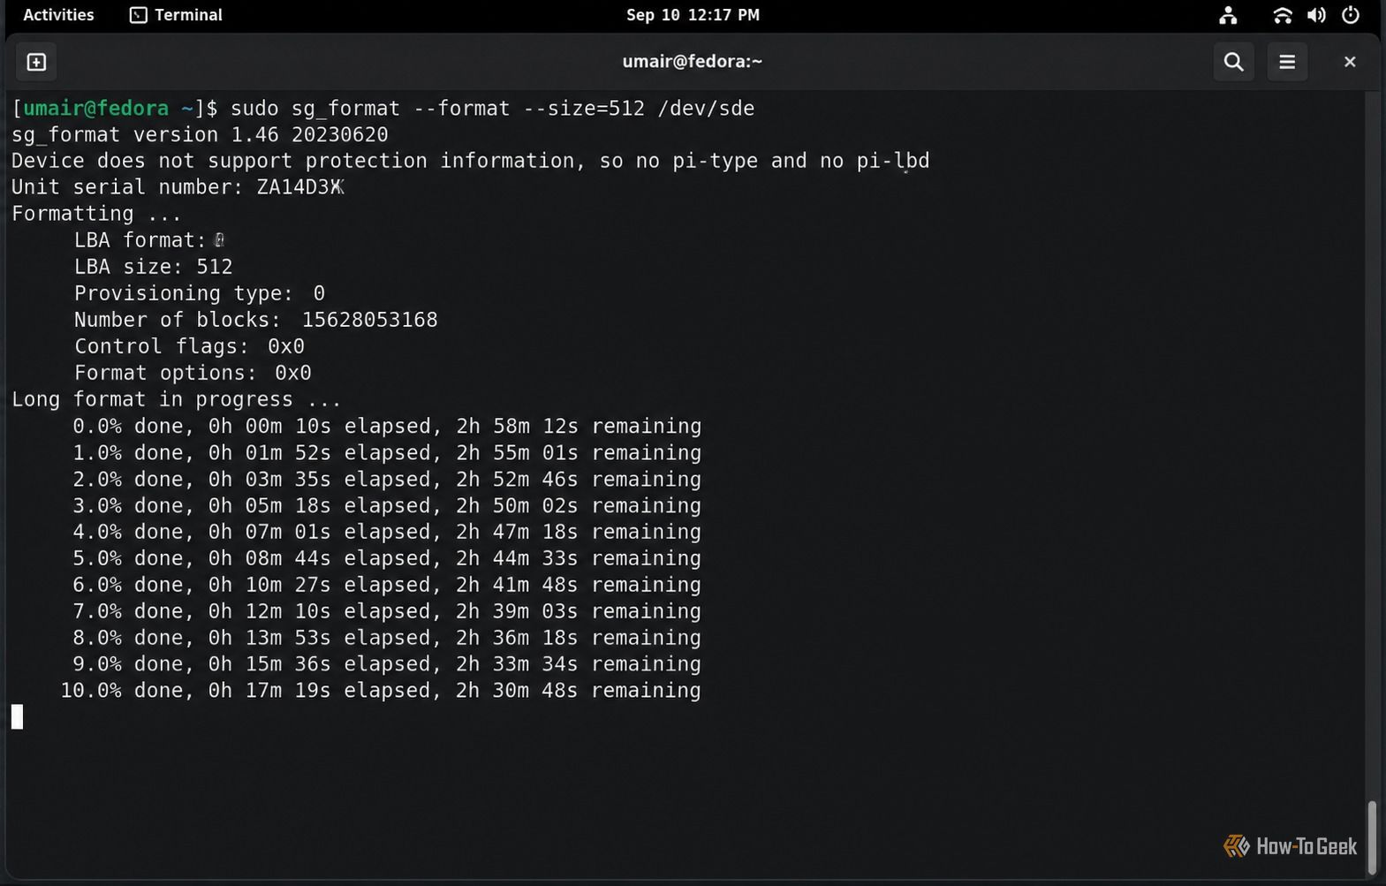
Task: Close the terminal window
Action: coord(1350,62)
